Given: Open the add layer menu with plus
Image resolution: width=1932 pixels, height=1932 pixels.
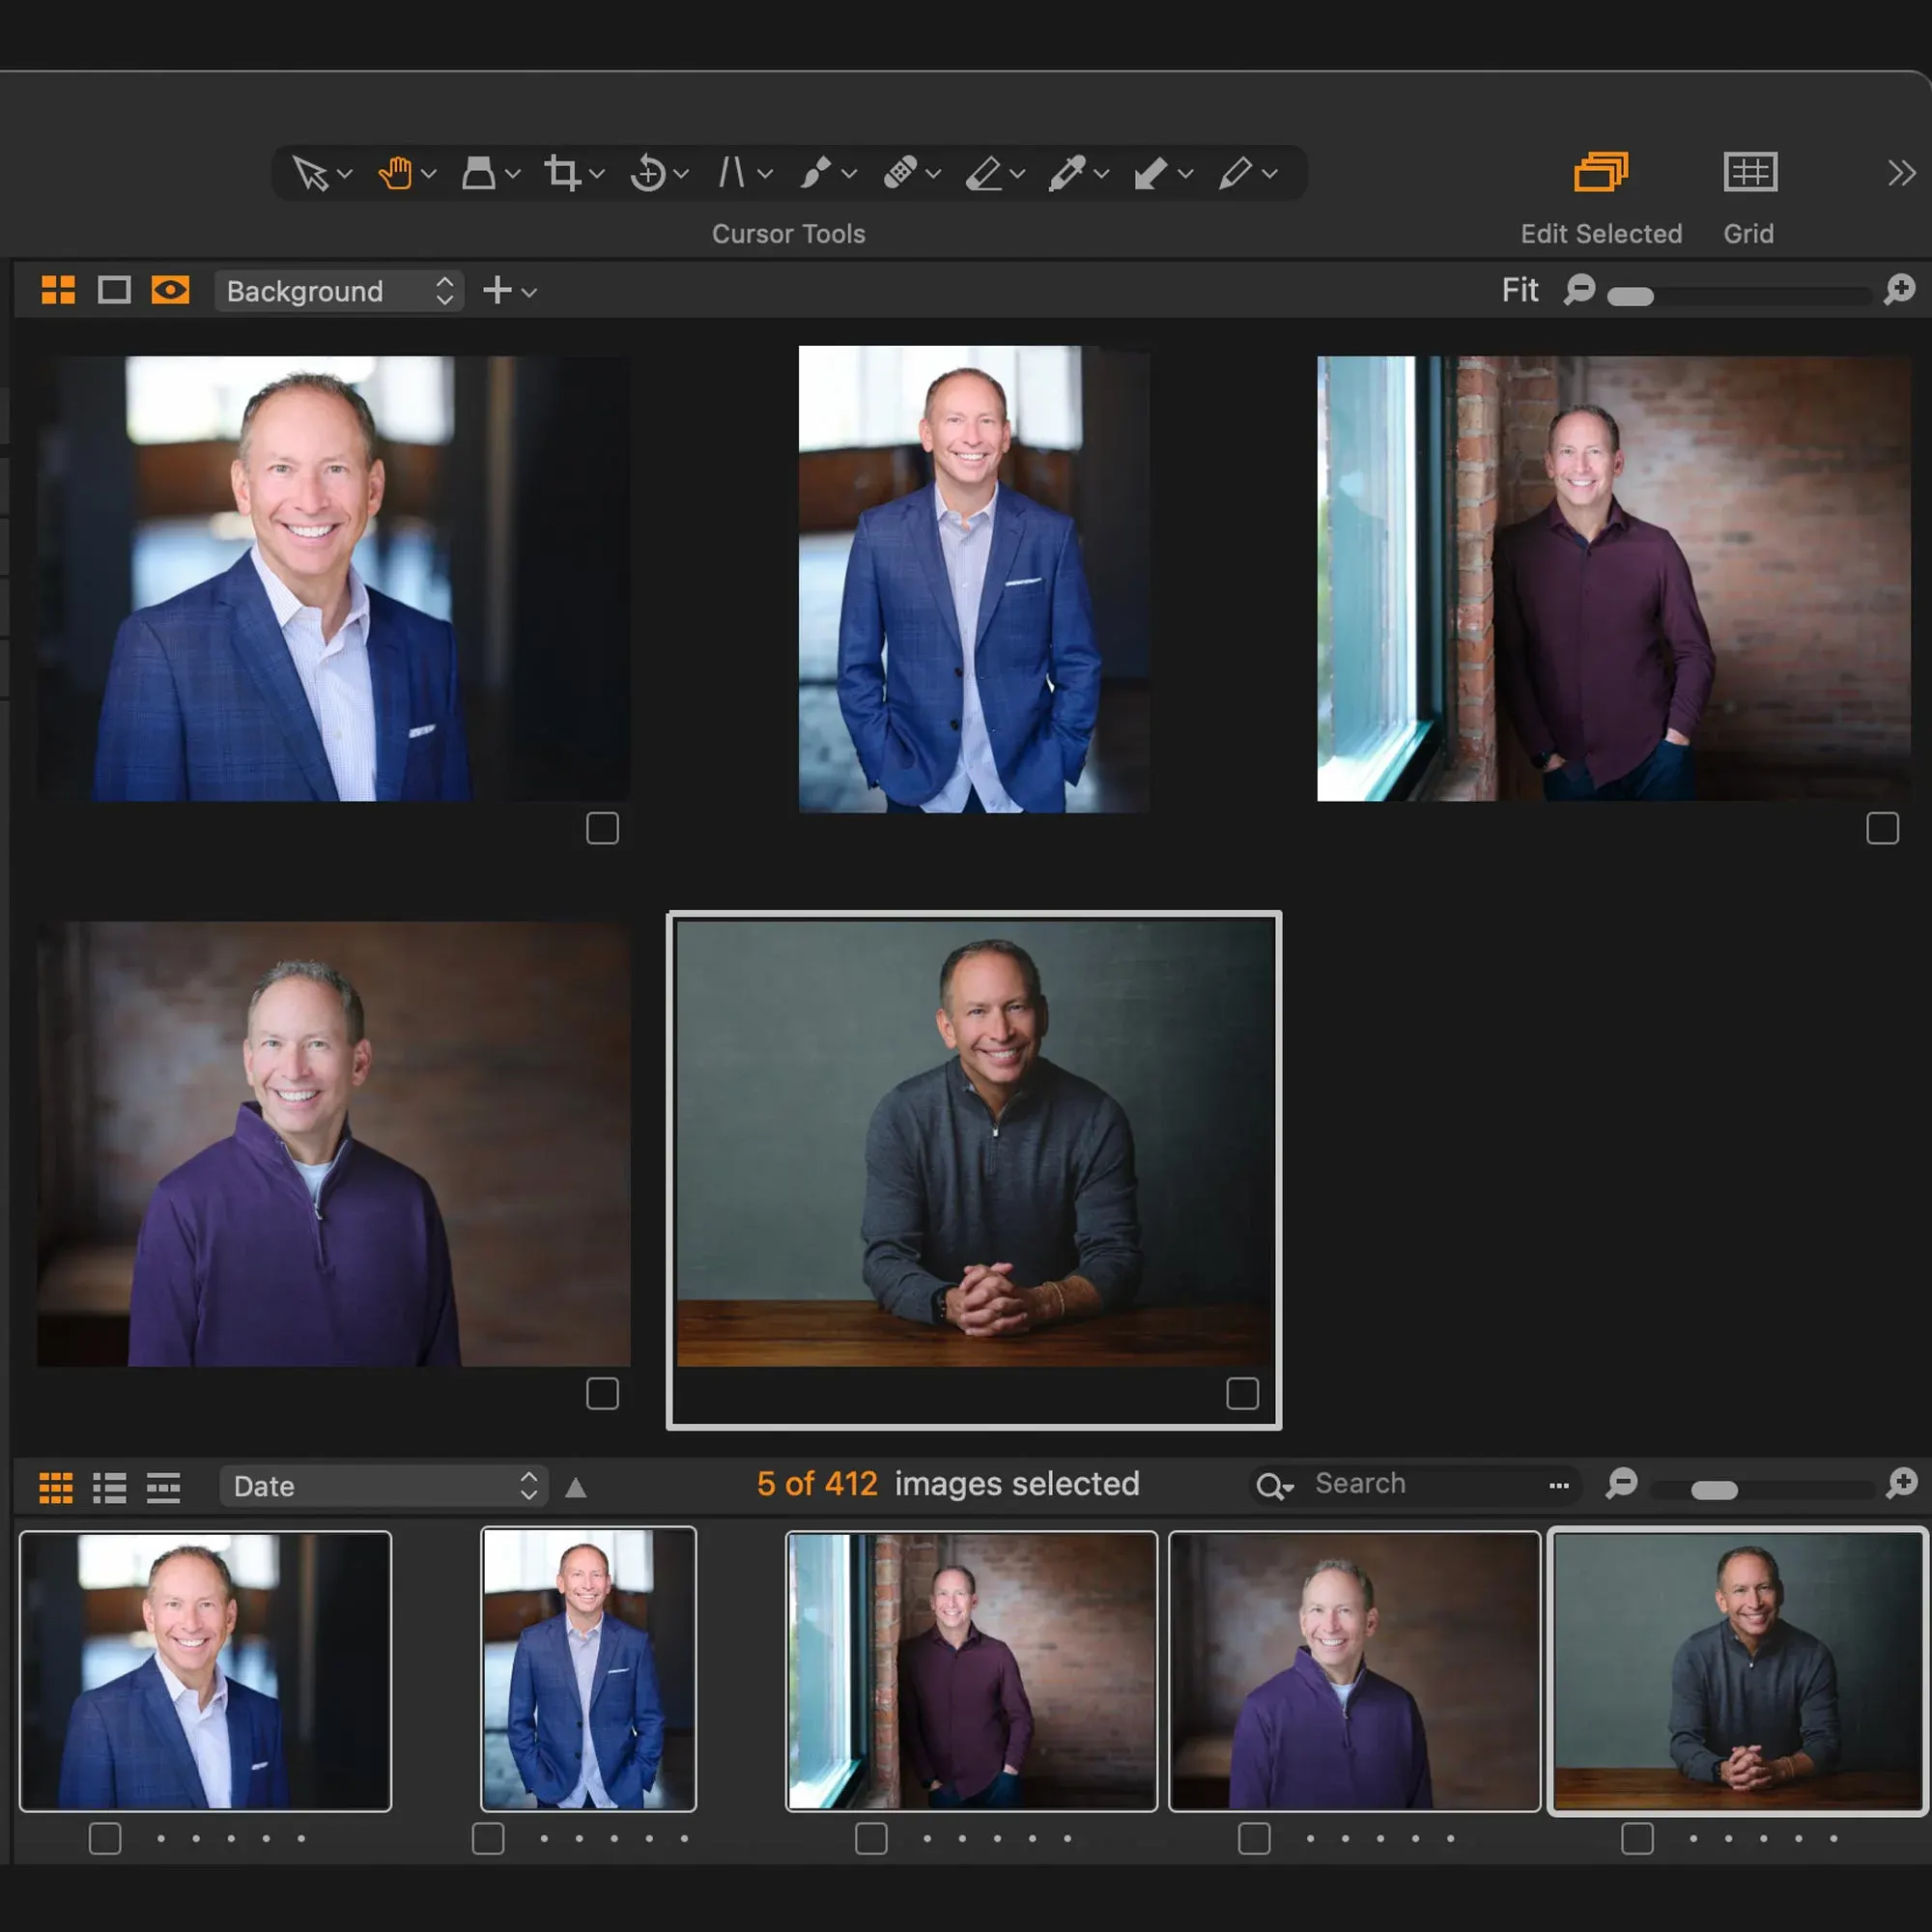Looking at the screenshot, I should click(502, 290).
